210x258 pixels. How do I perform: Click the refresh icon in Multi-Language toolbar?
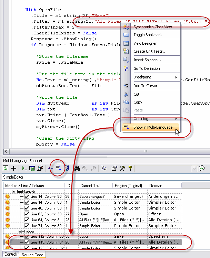6,168
